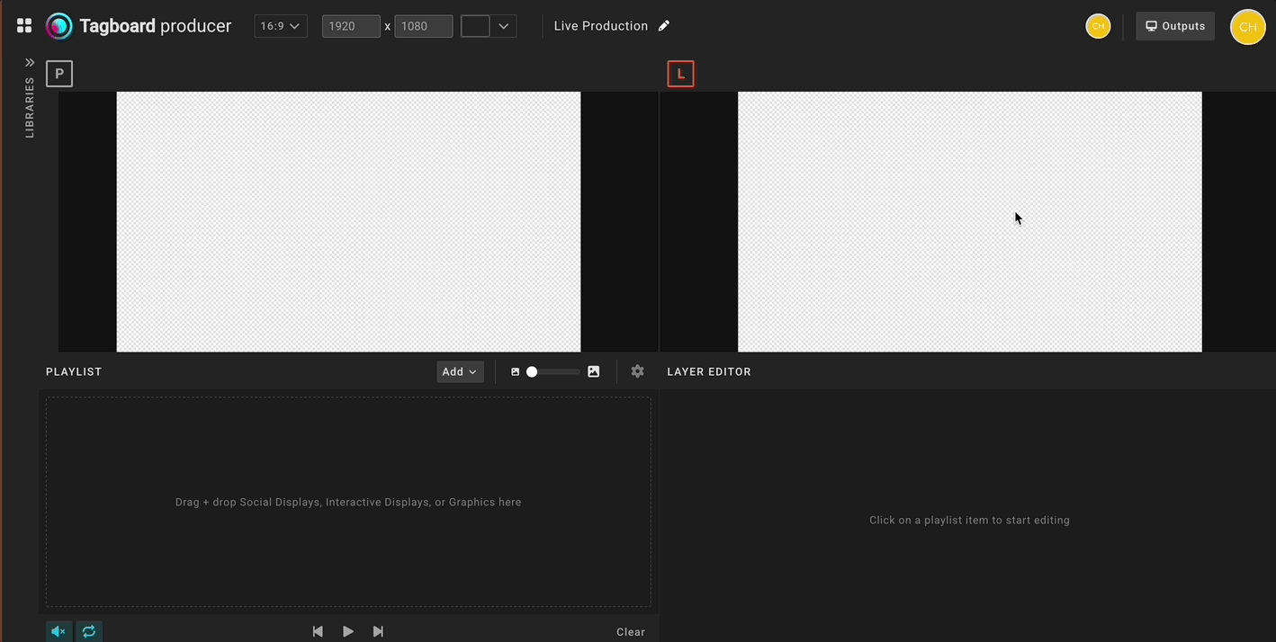The width and height of the screenshot is (1276, 642).
Task: Toggle the playlist loop button
Action: click(x=89, y=631)
